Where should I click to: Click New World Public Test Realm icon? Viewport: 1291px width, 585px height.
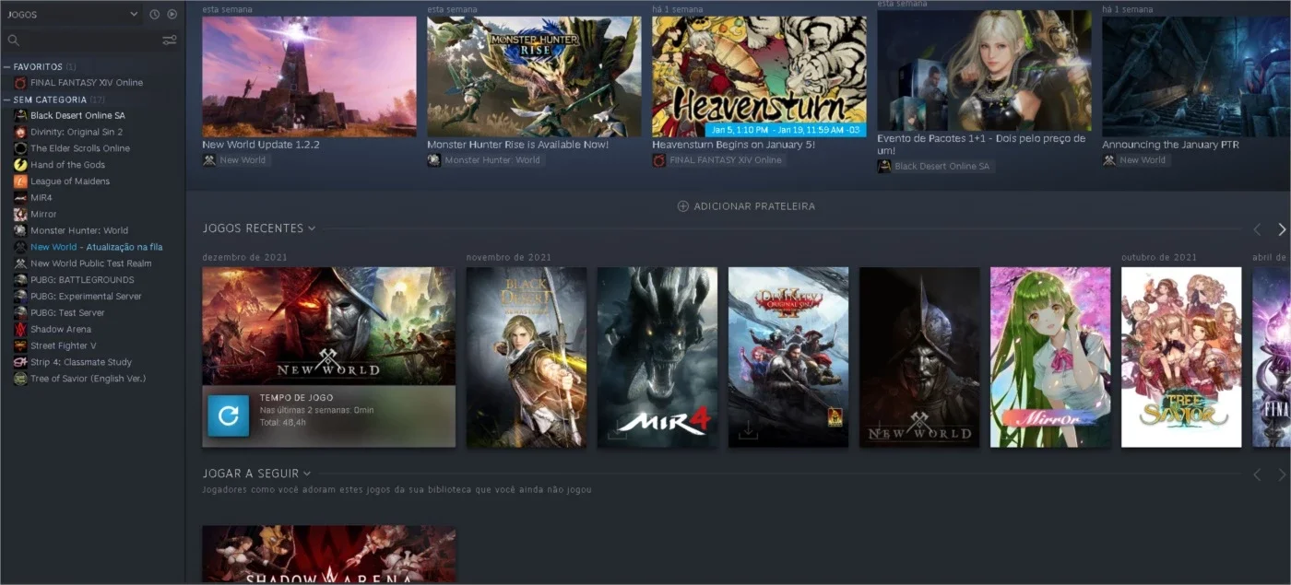20,263
